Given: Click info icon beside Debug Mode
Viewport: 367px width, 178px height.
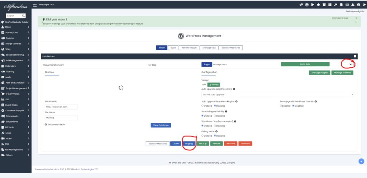Looking at the screenshot, I should 216,131.
